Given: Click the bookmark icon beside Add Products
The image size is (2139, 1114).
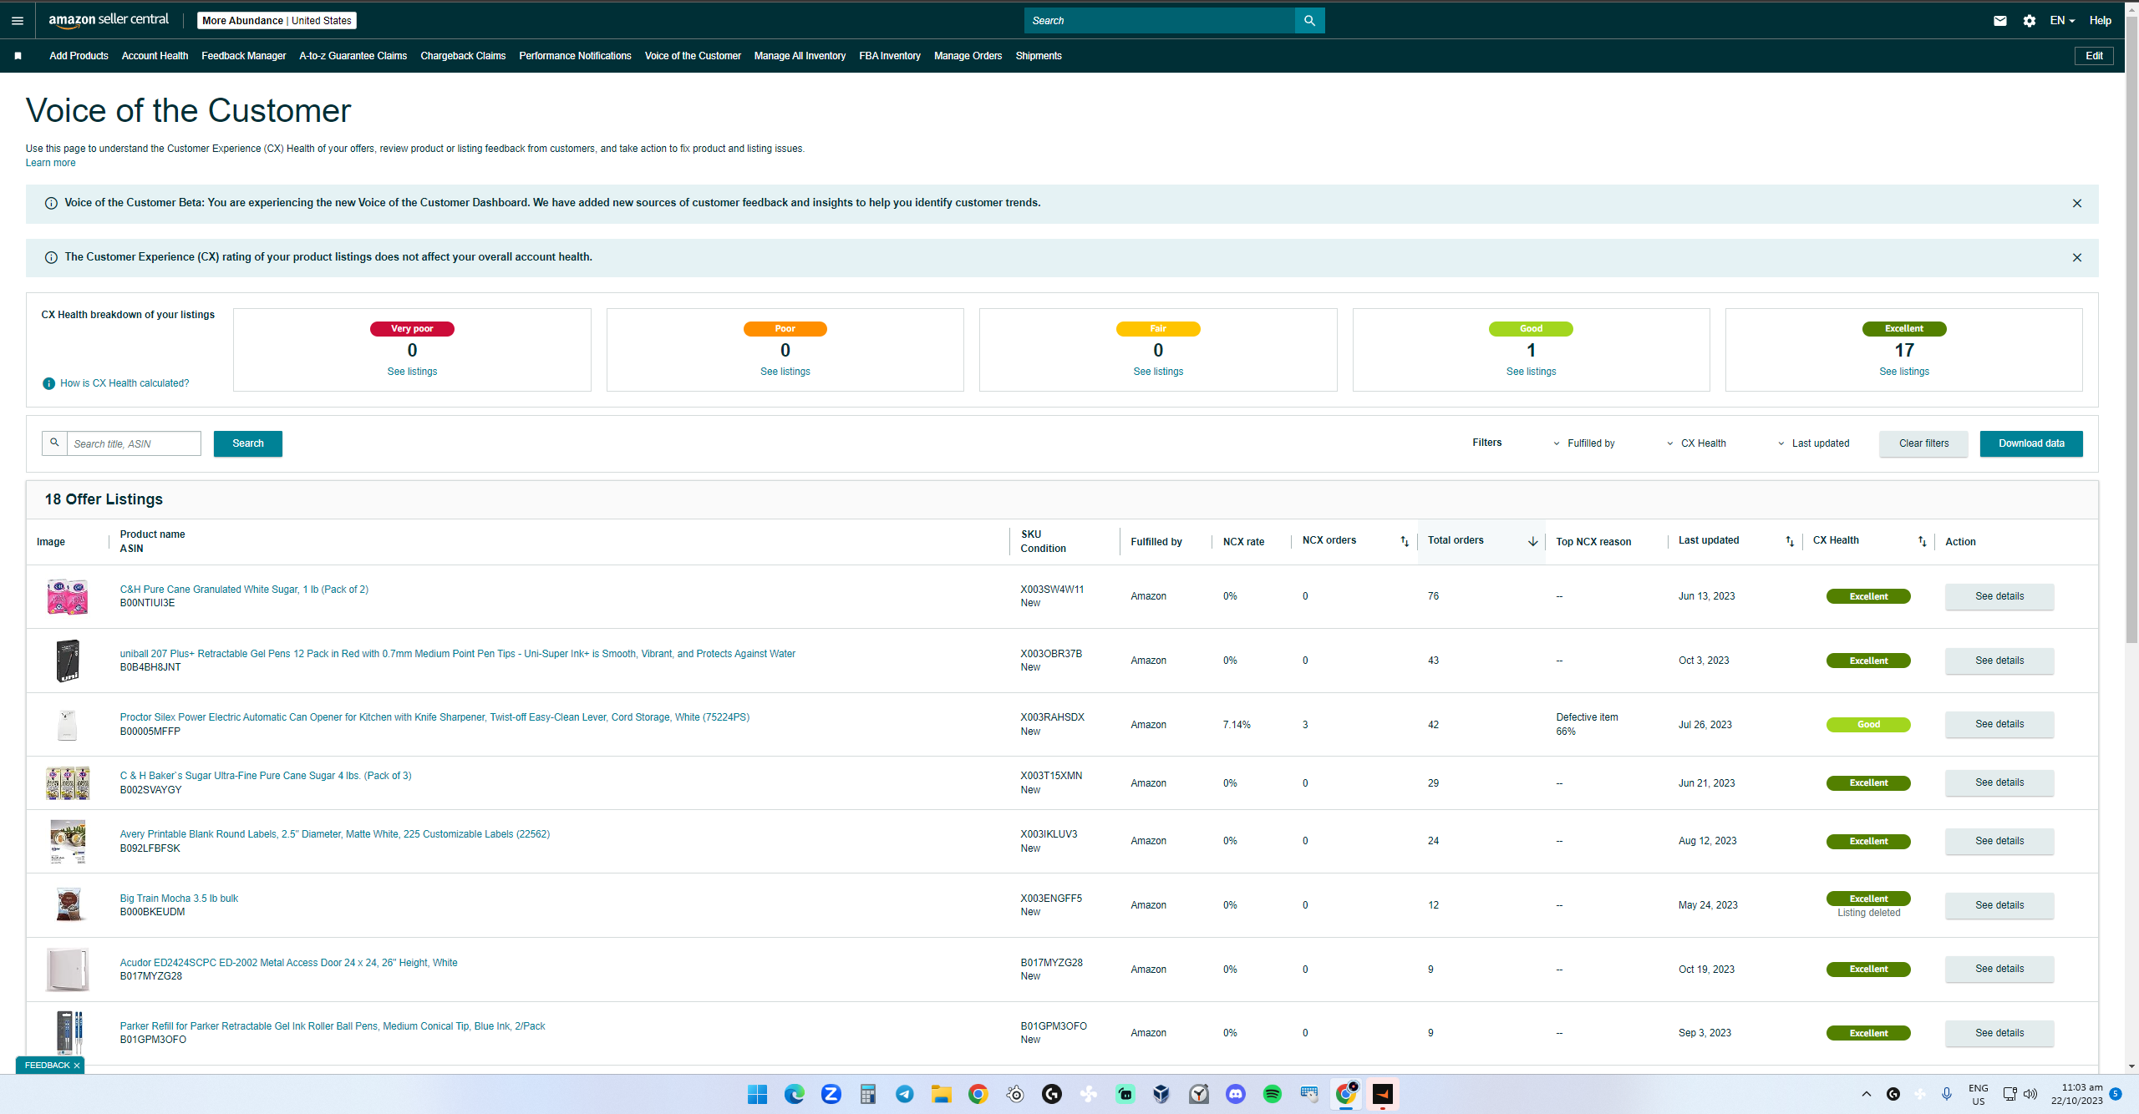Looking at the screenshot, I should 18,56.
